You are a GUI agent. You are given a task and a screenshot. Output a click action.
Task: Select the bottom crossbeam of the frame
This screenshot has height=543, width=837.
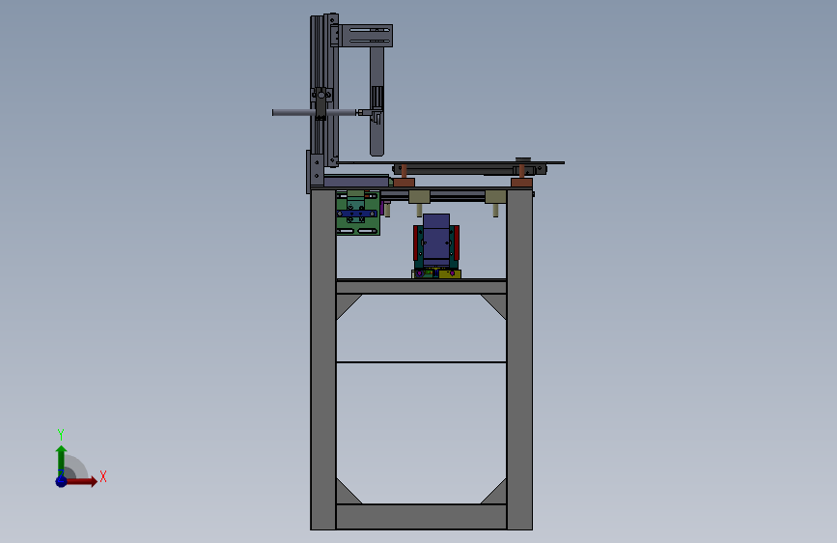[x=421, y=517]
